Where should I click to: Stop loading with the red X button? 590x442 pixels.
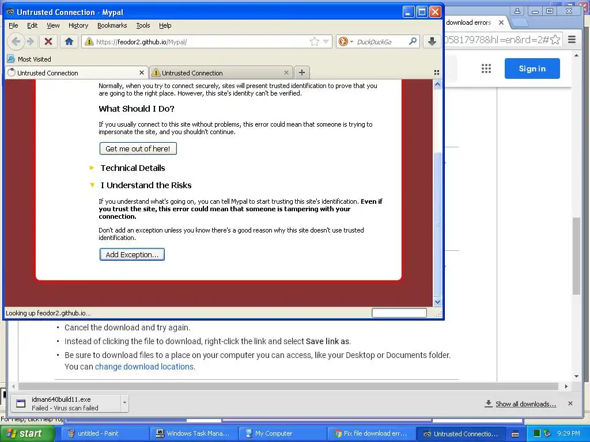coord(48,41)
